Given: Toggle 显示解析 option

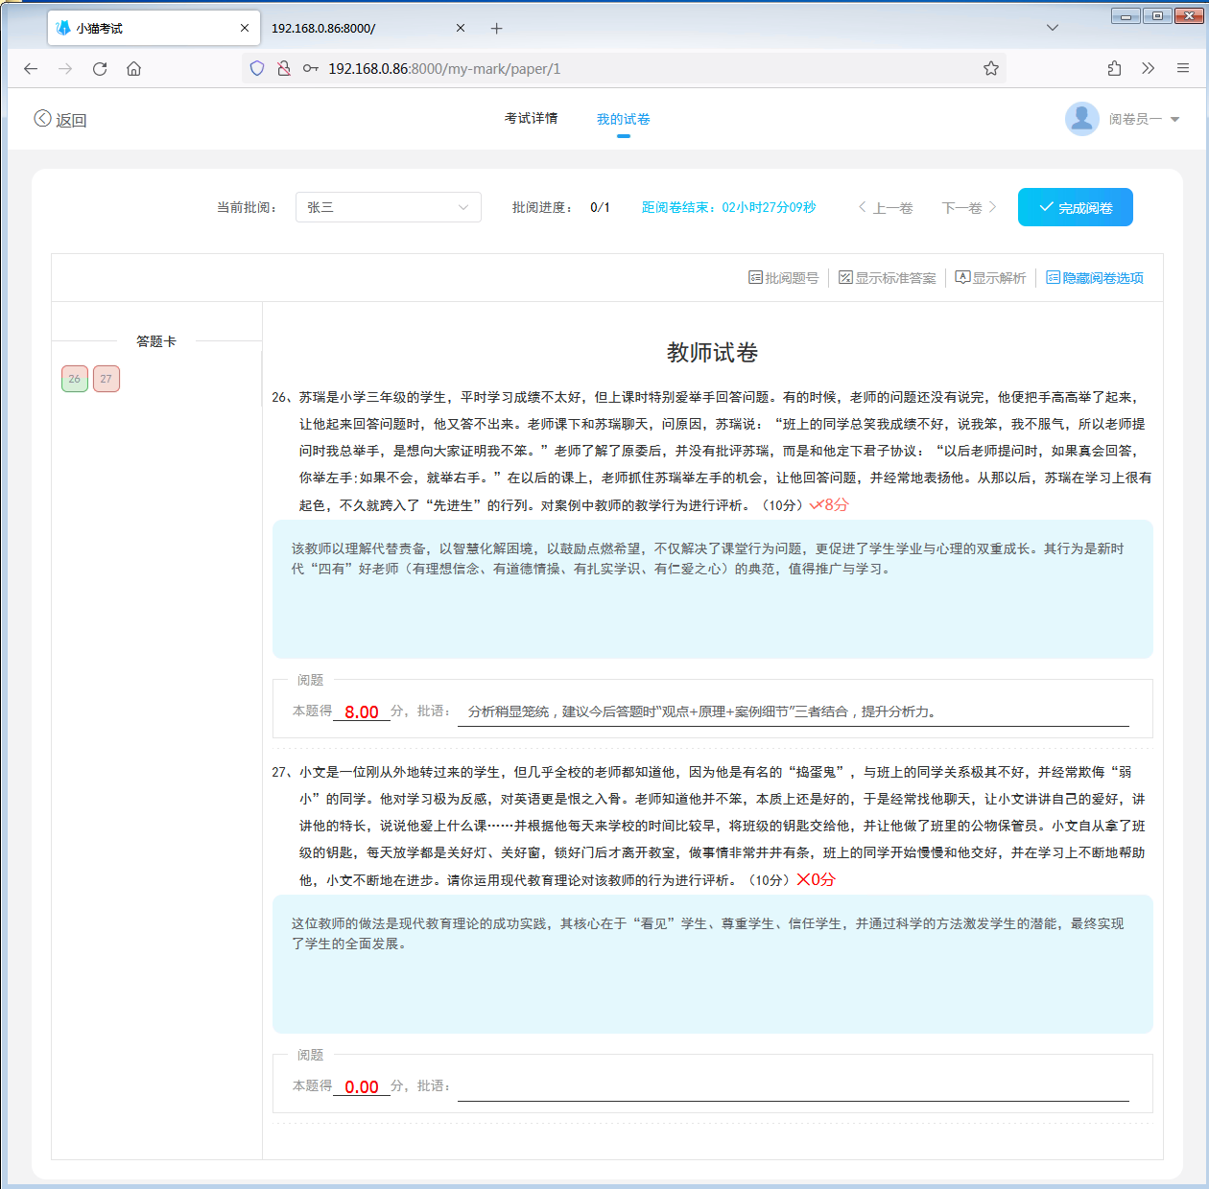Looking at the screenshot, I should [991, 278].
